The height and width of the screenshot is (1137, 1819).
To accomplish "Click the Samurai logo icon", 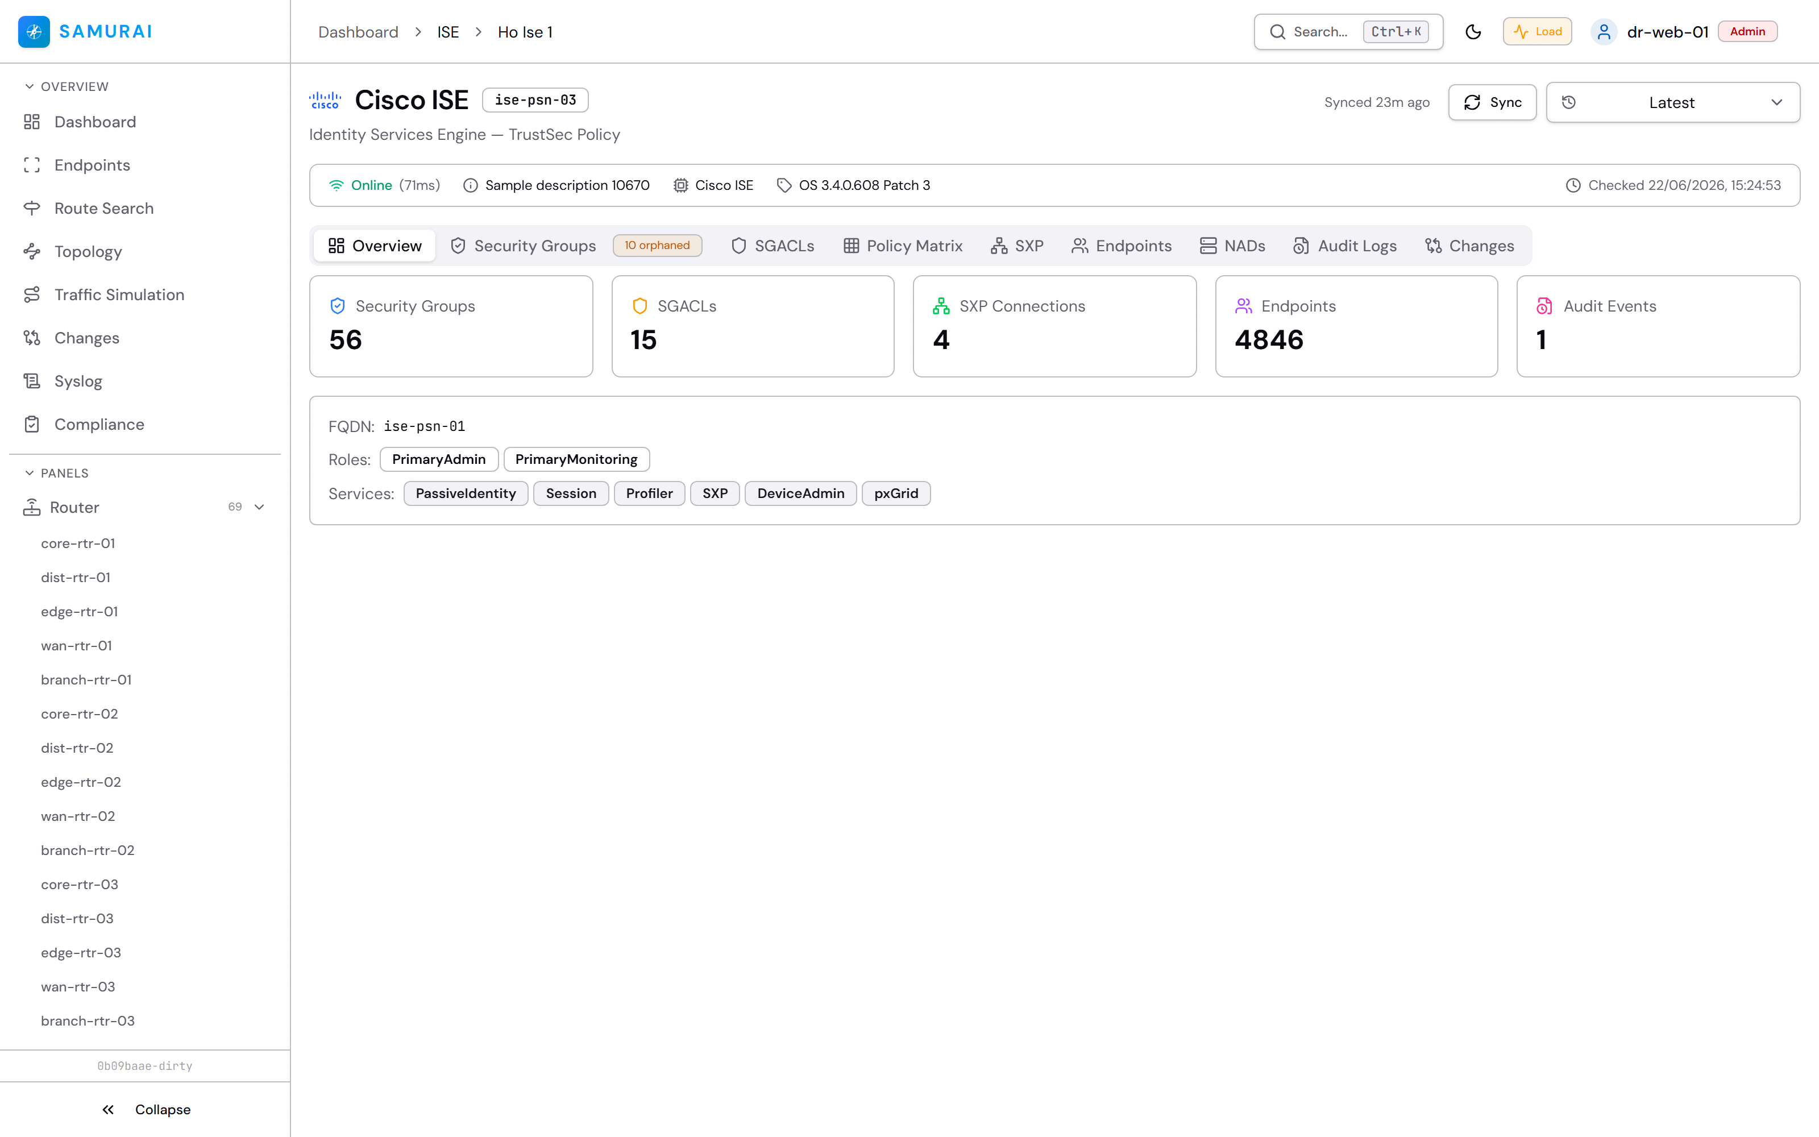I will (34, 32).
